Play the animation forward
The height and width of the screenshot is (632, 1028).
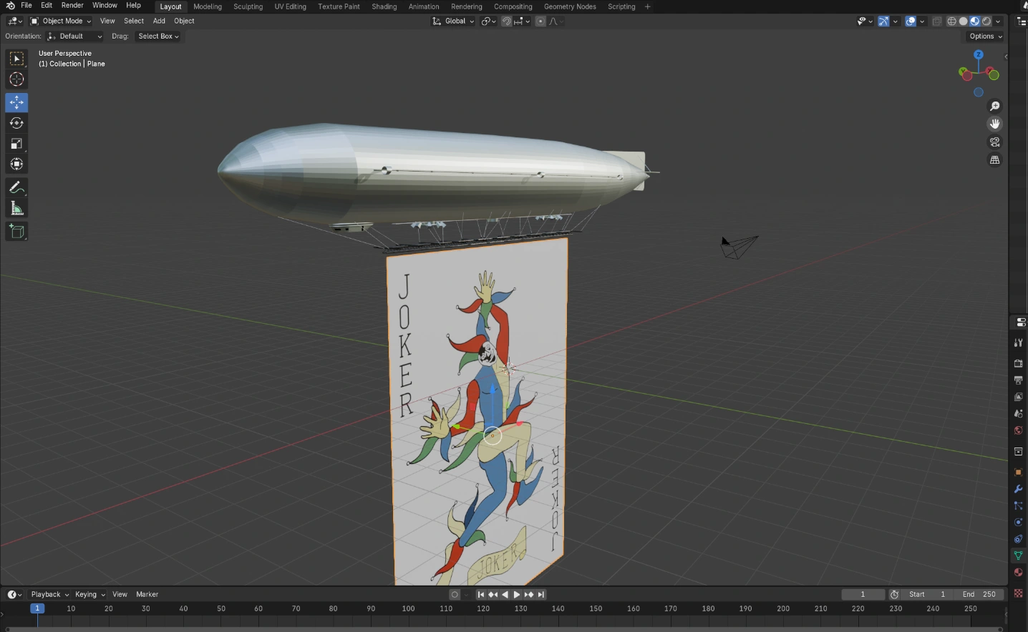517,595
